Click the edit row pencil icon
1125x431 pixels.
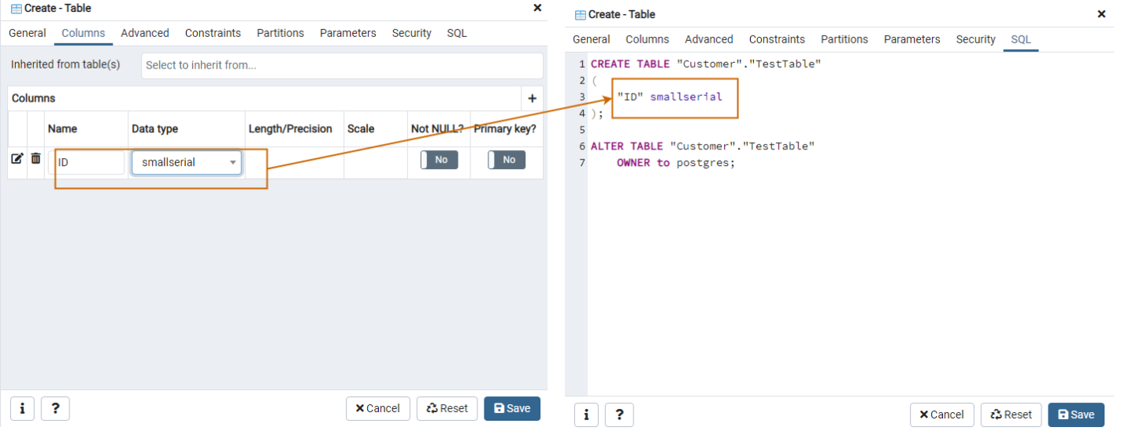tap(17, 159)
